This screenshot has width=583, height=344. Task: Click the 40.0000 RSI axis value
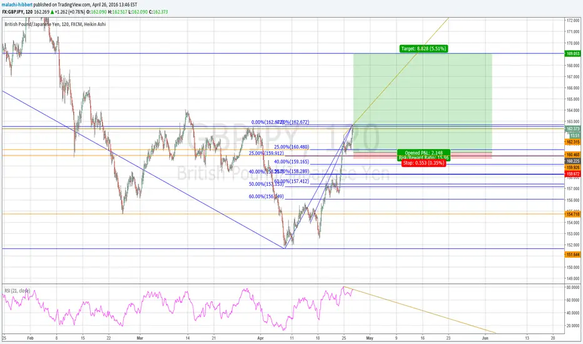[x=573, y=313]
